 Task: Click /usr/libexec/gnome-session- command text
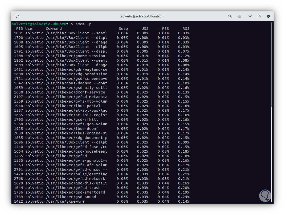(x=77, y=56)
